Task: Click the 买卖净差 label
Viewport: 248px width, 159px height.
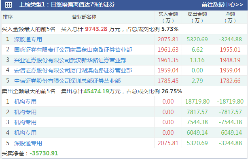Action: point(16,153)
